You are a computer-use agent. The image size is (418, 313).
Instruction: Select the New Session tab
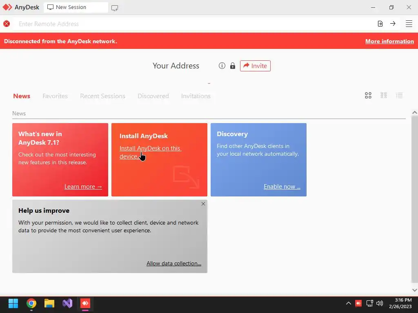(76, 7)
